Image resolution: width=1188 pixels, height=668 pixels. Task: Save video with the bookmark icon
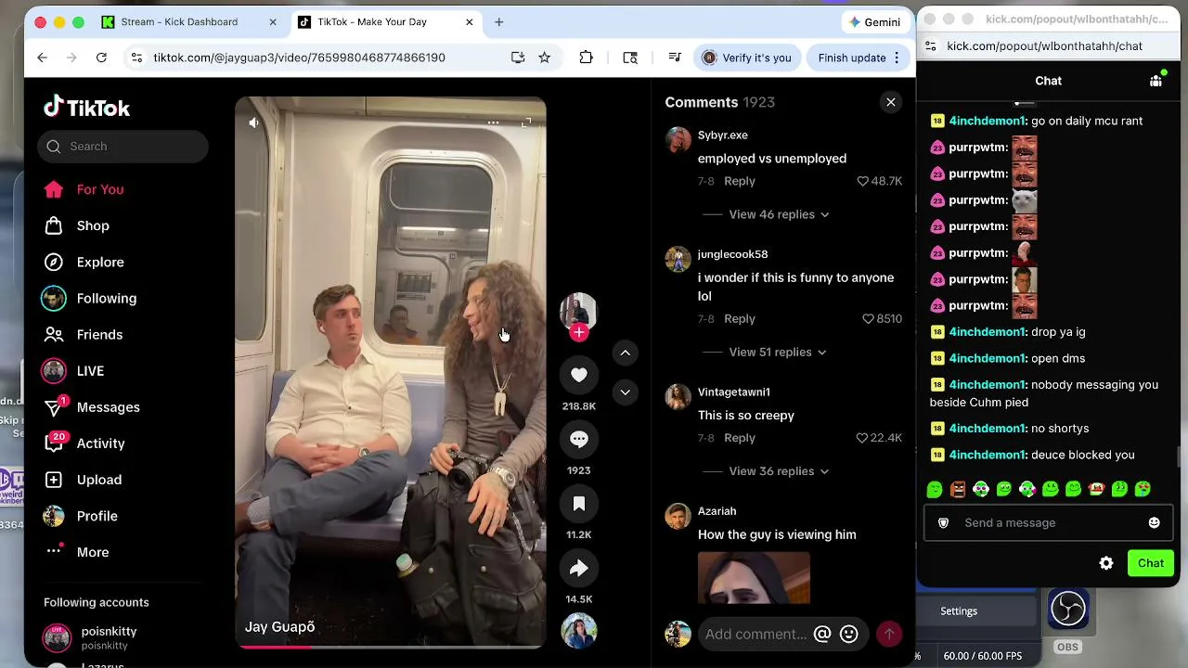coord(579,503)
